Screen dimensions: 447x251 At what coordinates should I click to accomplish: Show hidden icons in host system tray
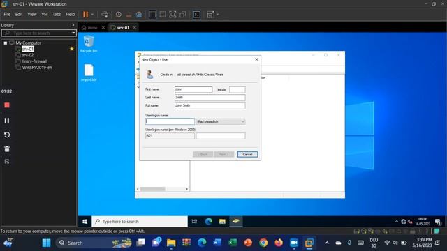coord(327,243)
